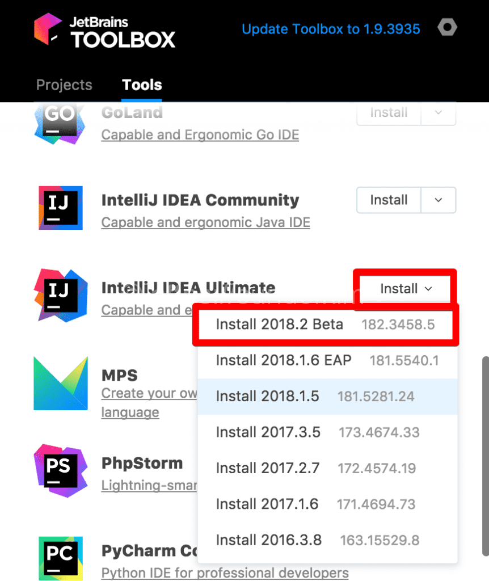The height and width of the screenshot is (581, 489).
Task: Open Capable and ergonomic Java IDE link
Action: pyautogui.click(x=205, y=222)
